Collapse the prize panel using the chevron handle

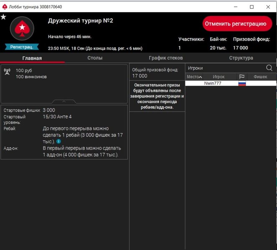(64, 101)
